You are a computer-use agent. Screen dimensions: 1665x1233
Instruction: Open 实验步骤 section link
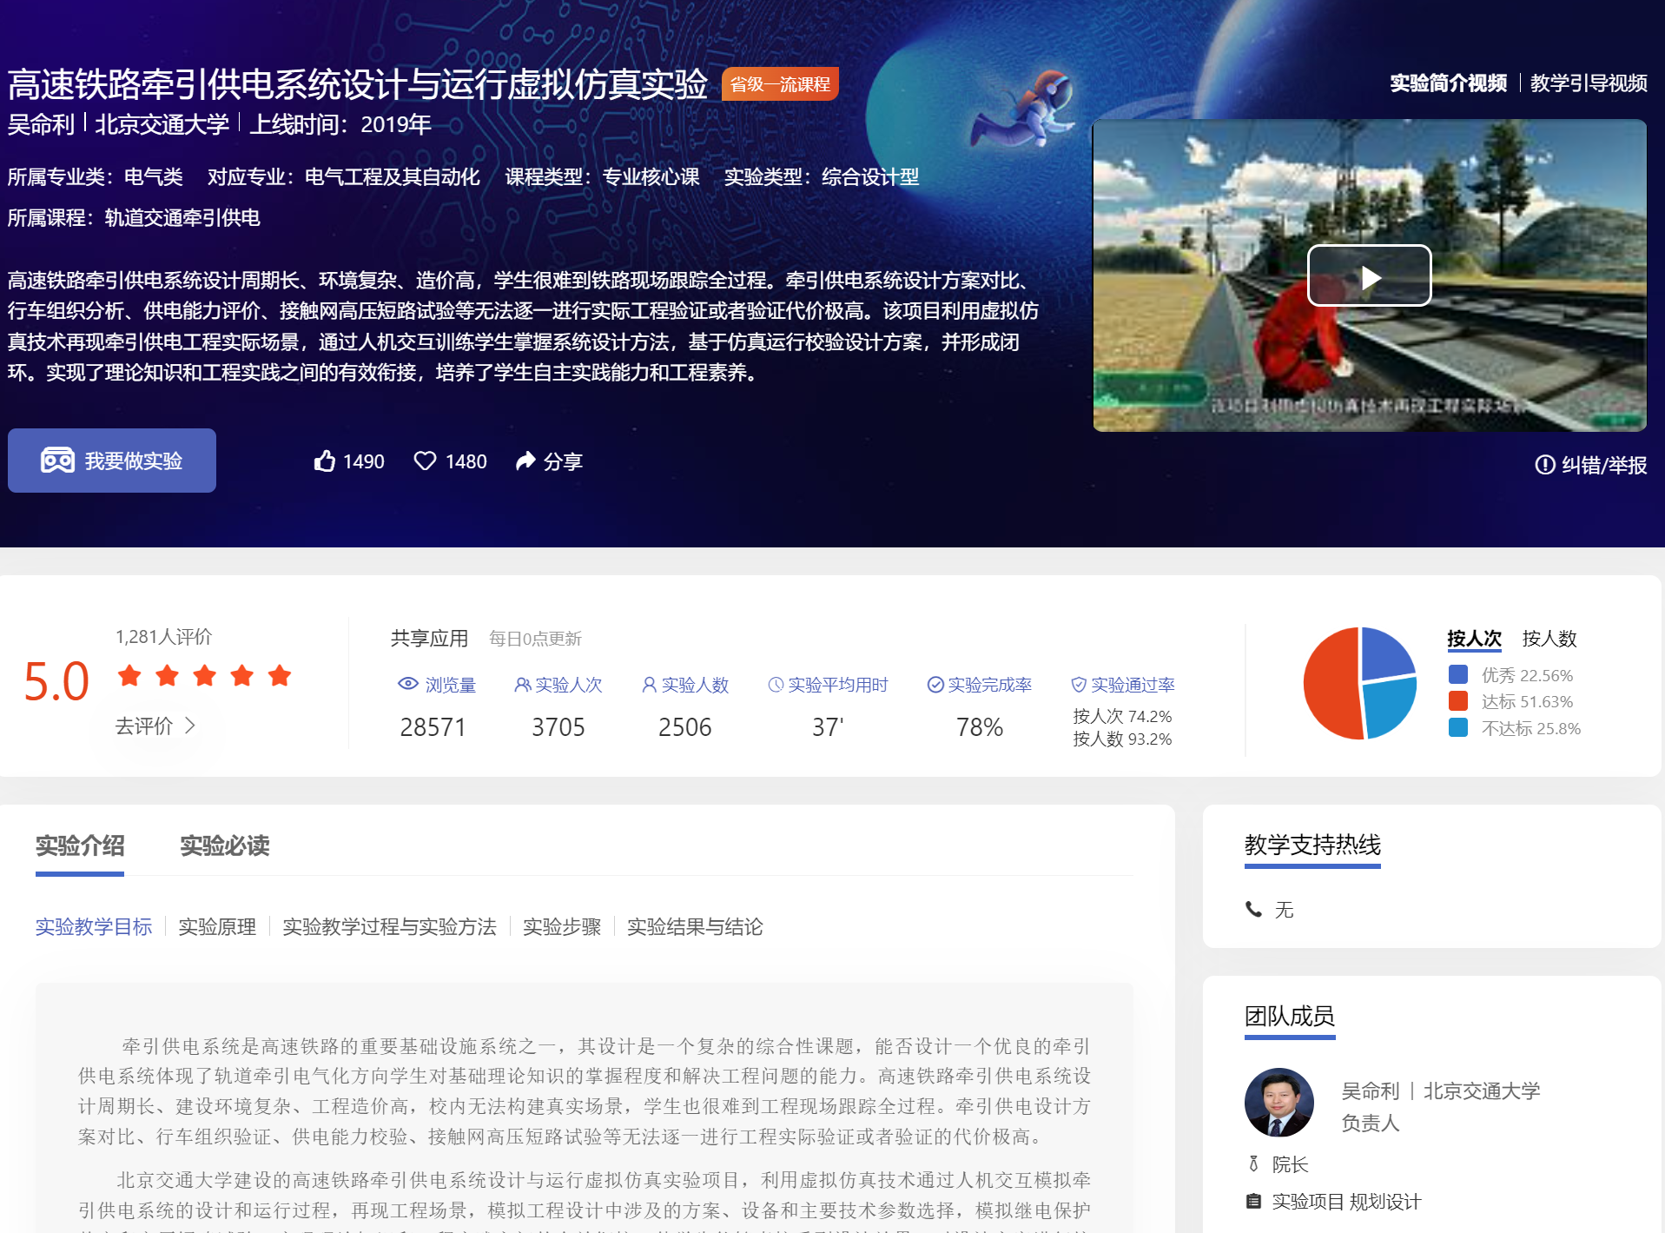pos(562,927)
